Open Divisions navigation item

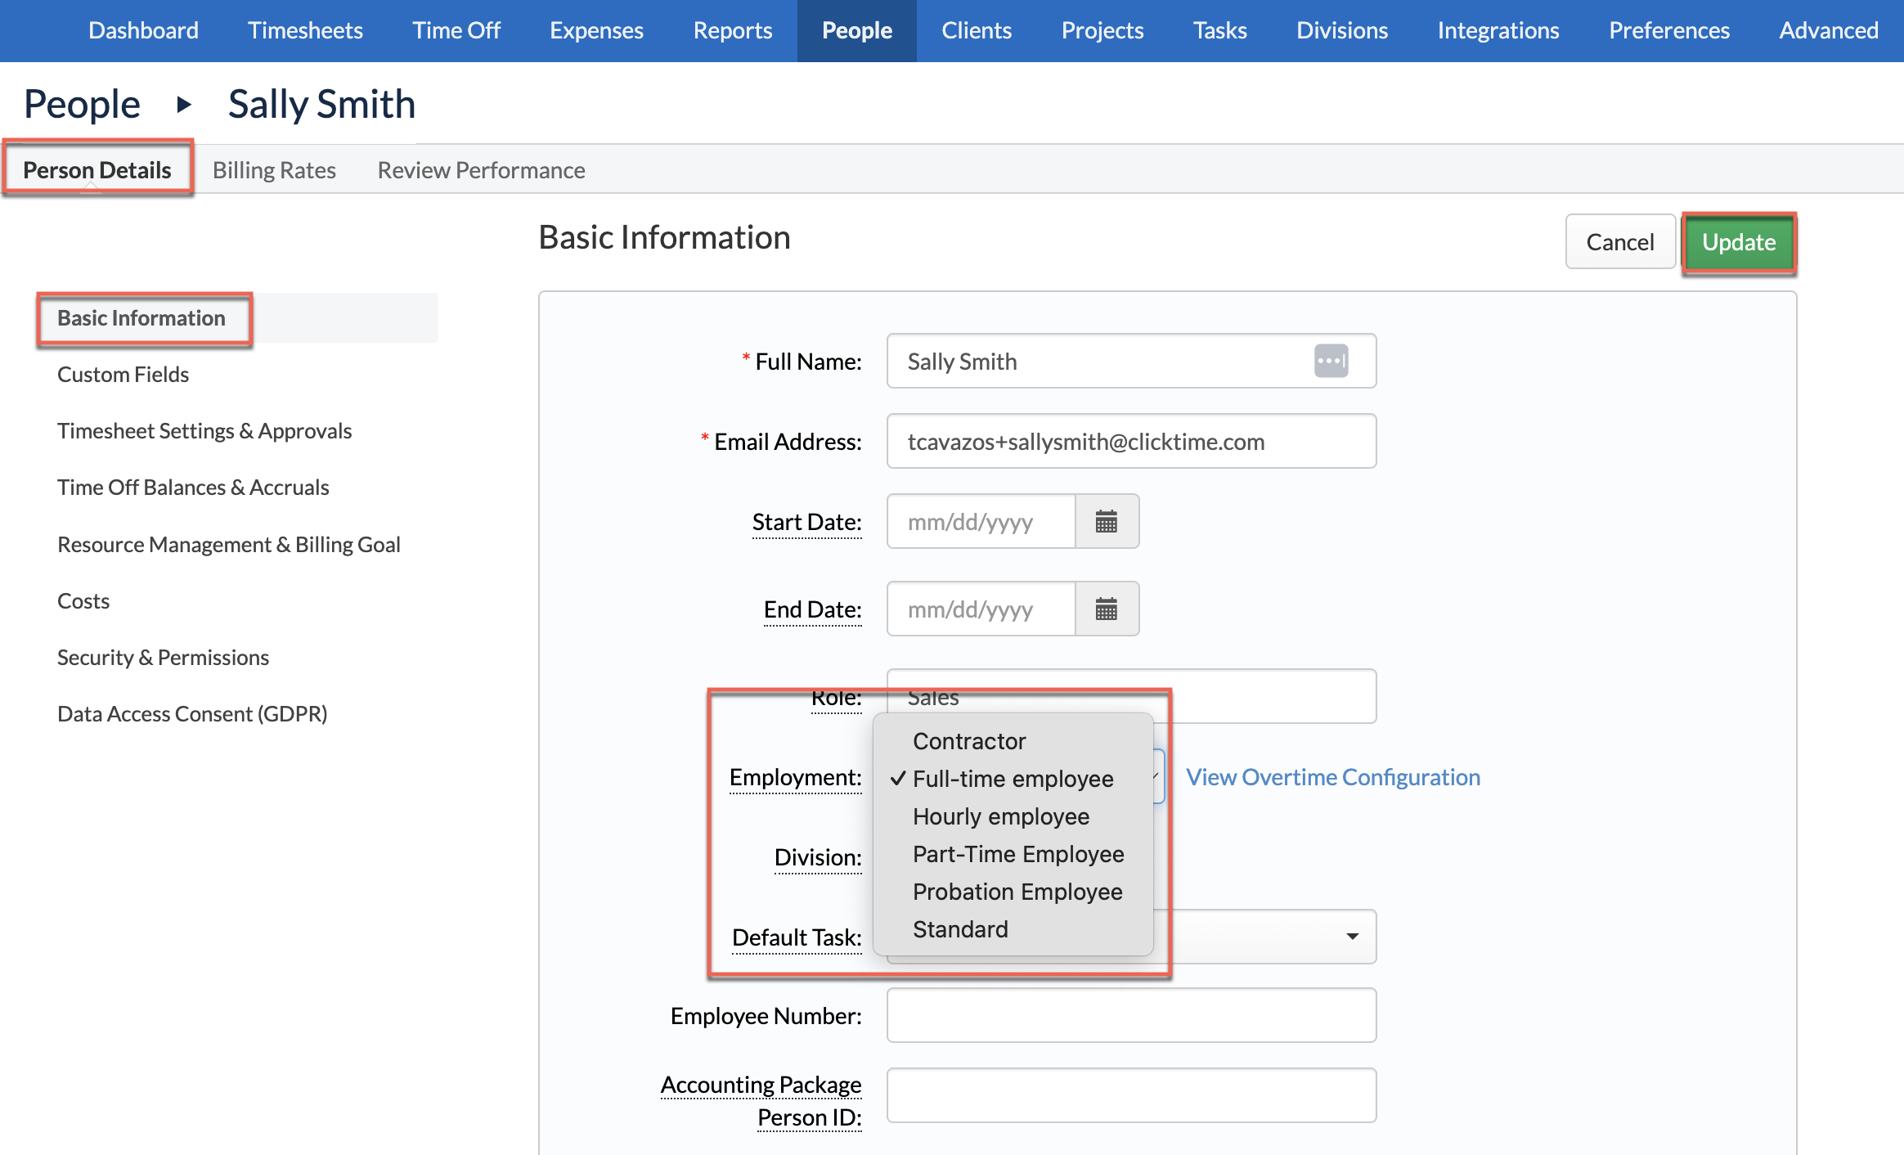point(1342,30)
